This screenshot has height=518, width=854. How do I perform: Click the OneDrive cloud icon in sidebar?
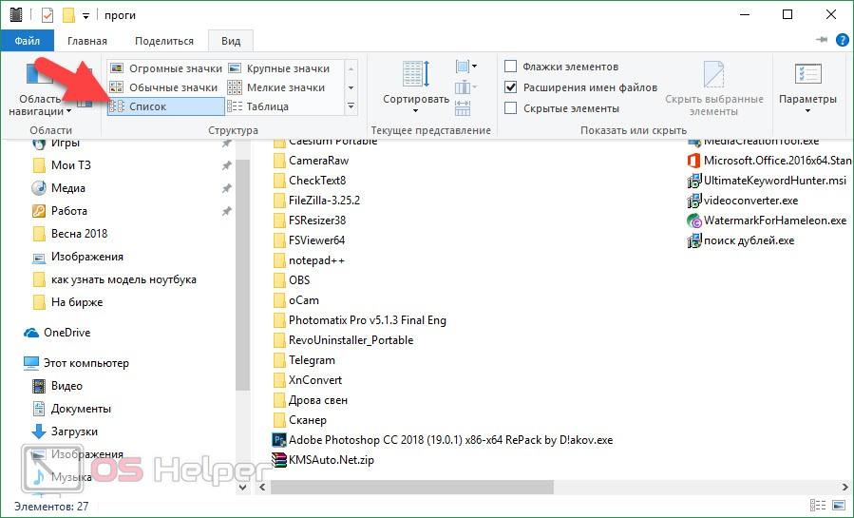[31, 333]
